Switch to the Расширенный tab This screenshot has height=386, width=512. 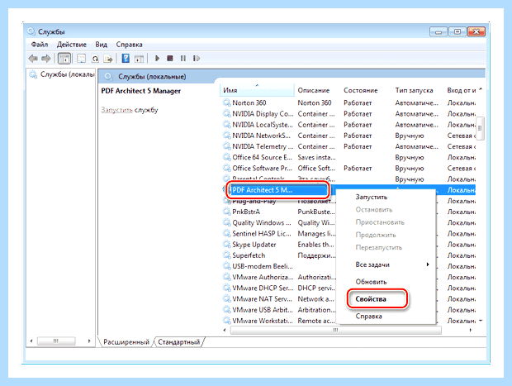[x=126, y=342]
